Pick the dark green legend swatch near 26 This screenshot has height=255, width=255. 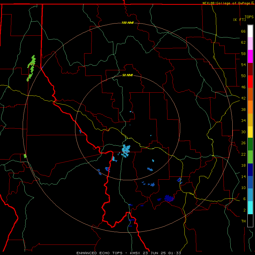(x=250, y=144)
